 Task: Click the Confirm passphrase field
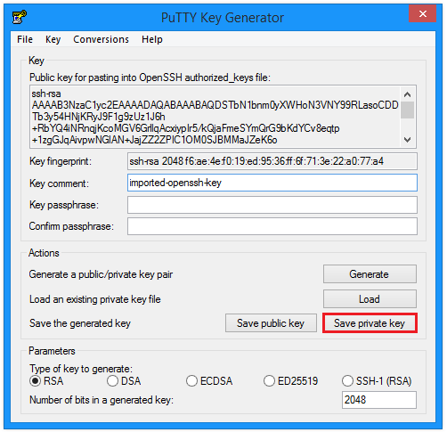(x=272, y=226)
